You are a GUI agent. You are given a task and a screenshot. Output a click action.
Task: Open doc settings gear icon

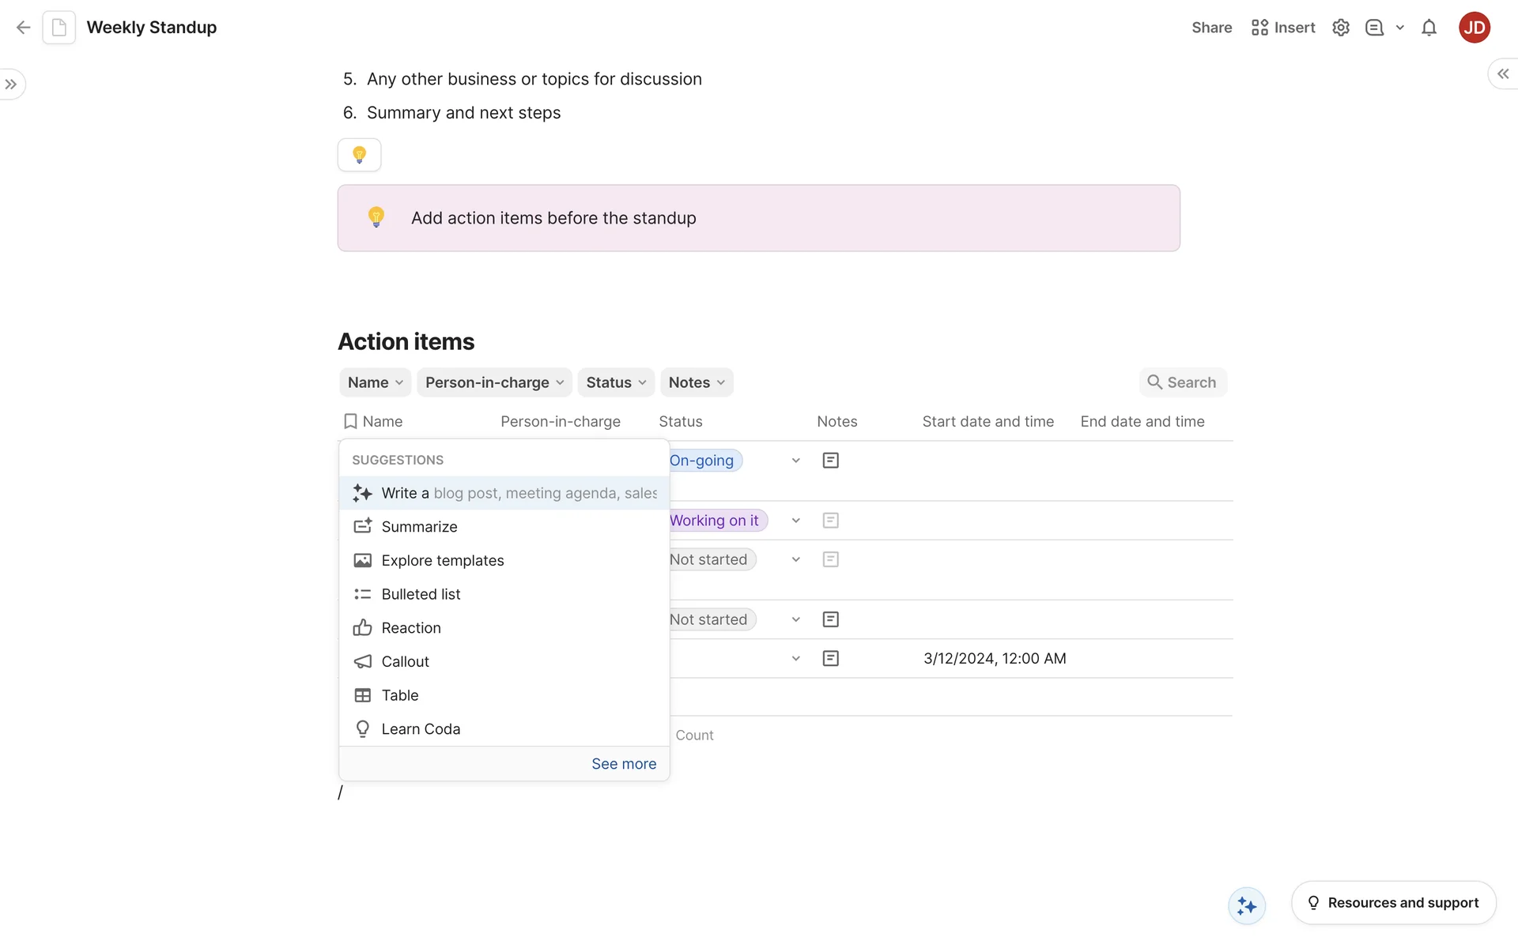click(1340, 28)
